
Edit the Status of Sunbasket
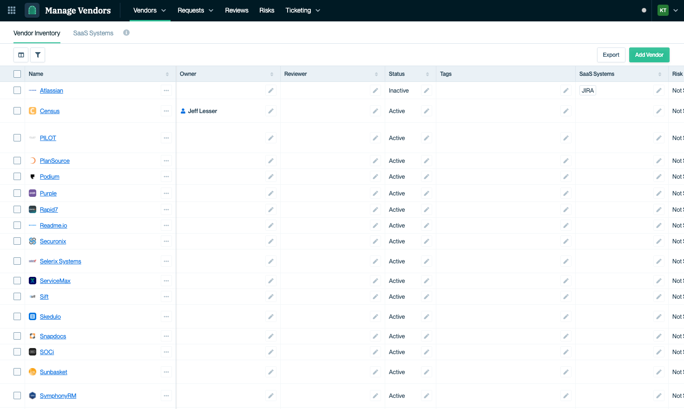pos(427,372)
